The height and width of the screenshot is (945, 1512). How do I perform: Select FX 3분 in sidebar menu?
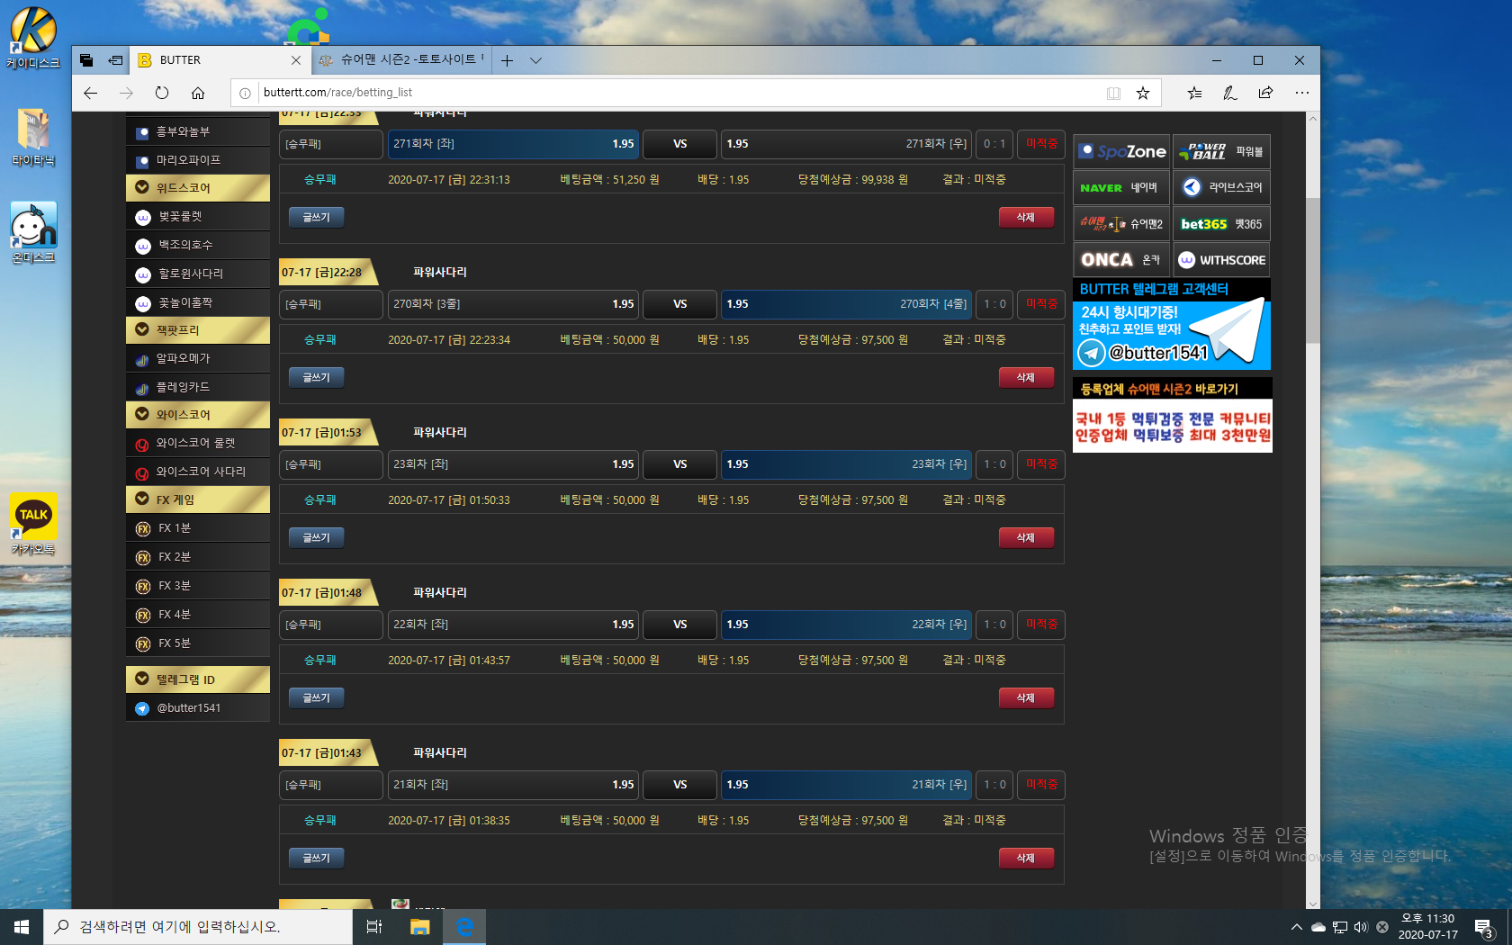(175, 586)
